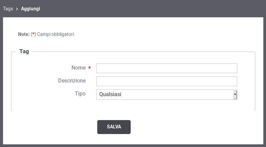The image size is (266, 147).
Task: Click the dark header bar area
Action: (x=153, y=8)
